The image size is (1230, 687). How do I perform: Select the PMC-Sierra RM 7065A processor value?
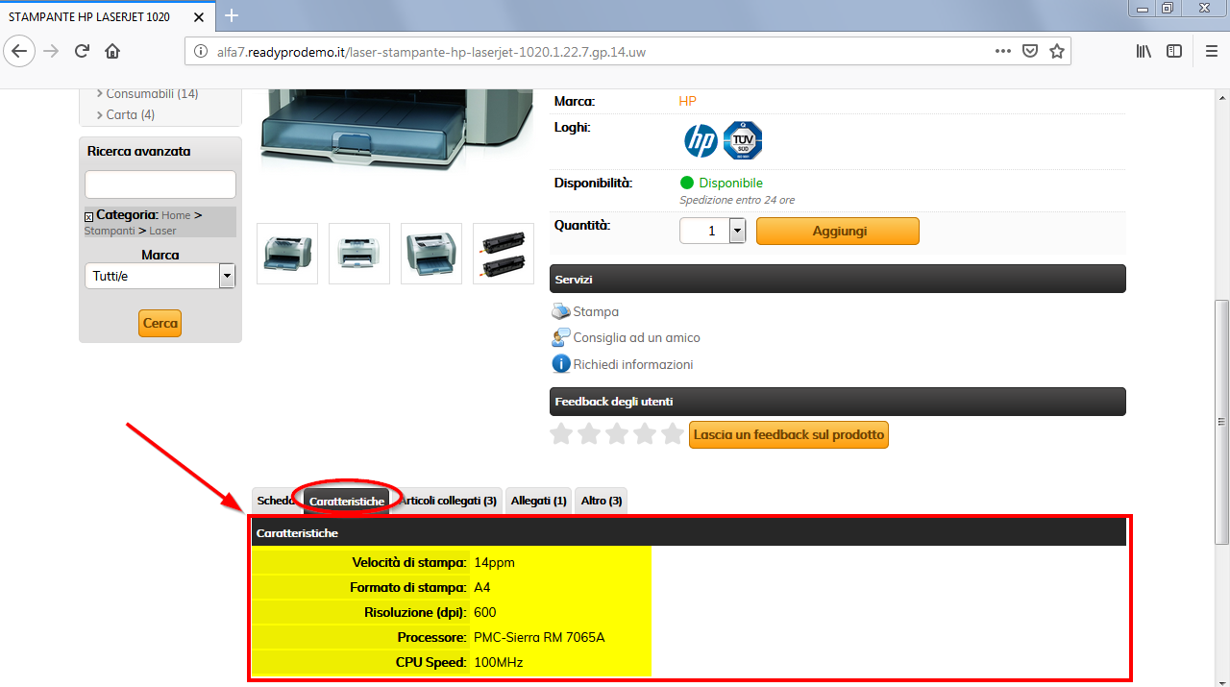point(539,637)
